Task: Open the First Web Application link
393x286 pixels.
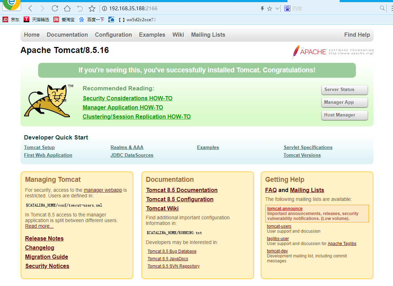Action: point(48,155)
